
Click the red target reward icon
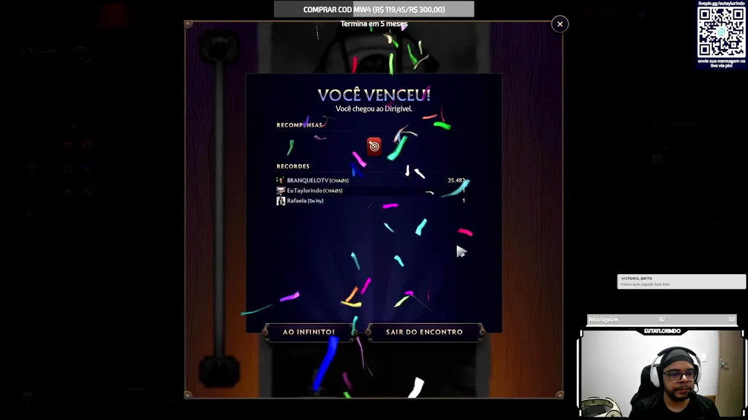pyautogui.click(x=374, y=146)
